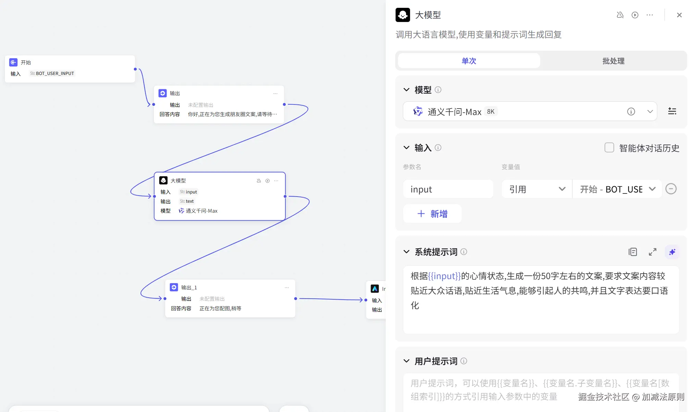
Task: Click the 新增 button to add parameter
Action: (x=432, y=213)
